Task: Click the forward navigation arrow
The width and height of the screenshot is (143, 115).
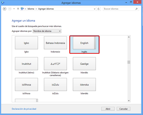Action: click(10, 9)
